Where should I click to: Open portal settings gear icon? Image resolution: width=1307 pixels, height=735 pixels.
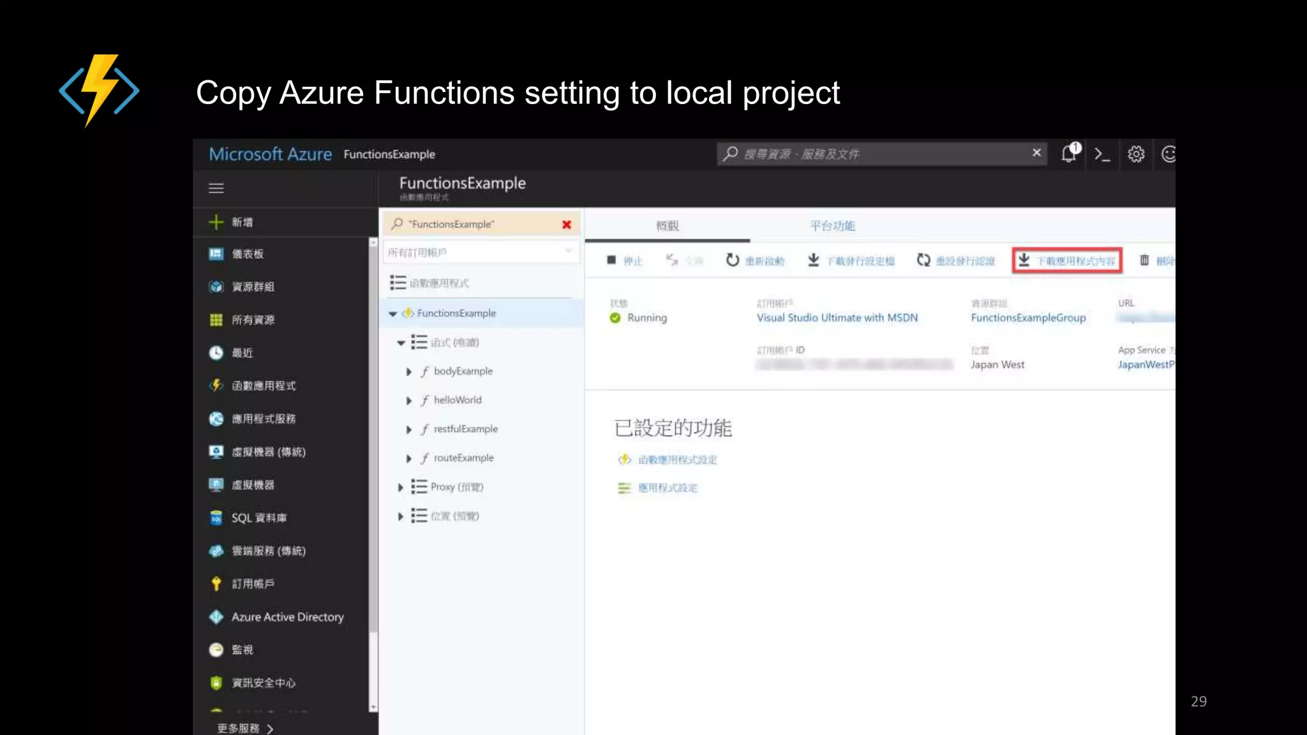(x=1136, y=154)
